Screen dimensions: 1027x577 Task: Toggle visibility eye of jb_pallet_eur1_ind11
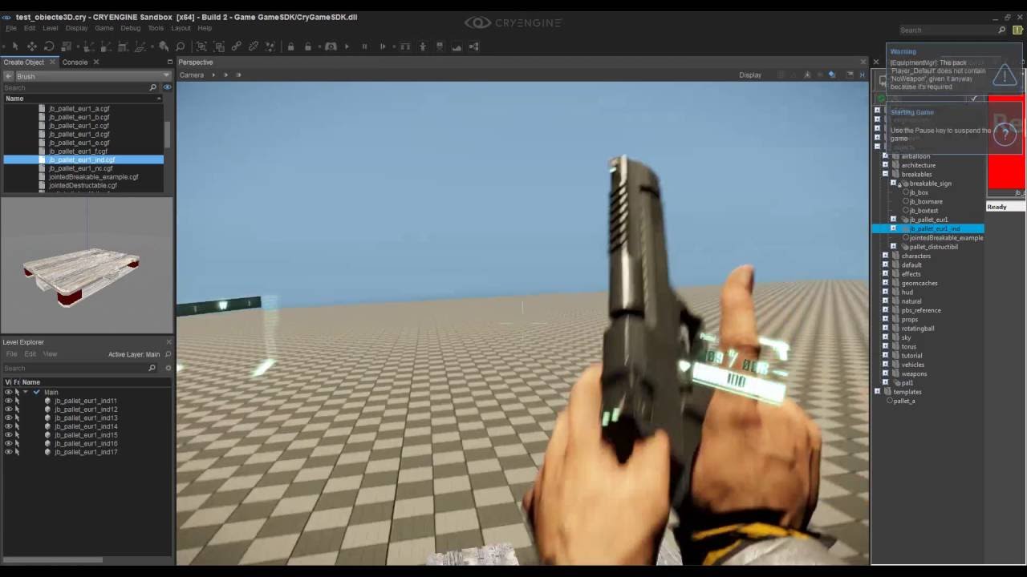coord(8,401)
